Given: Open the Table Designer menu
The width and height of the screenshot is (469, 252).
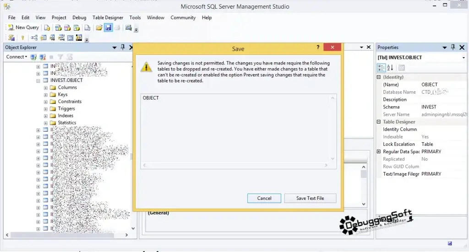Looking at the screenshot, I should [x=108, y=18].
